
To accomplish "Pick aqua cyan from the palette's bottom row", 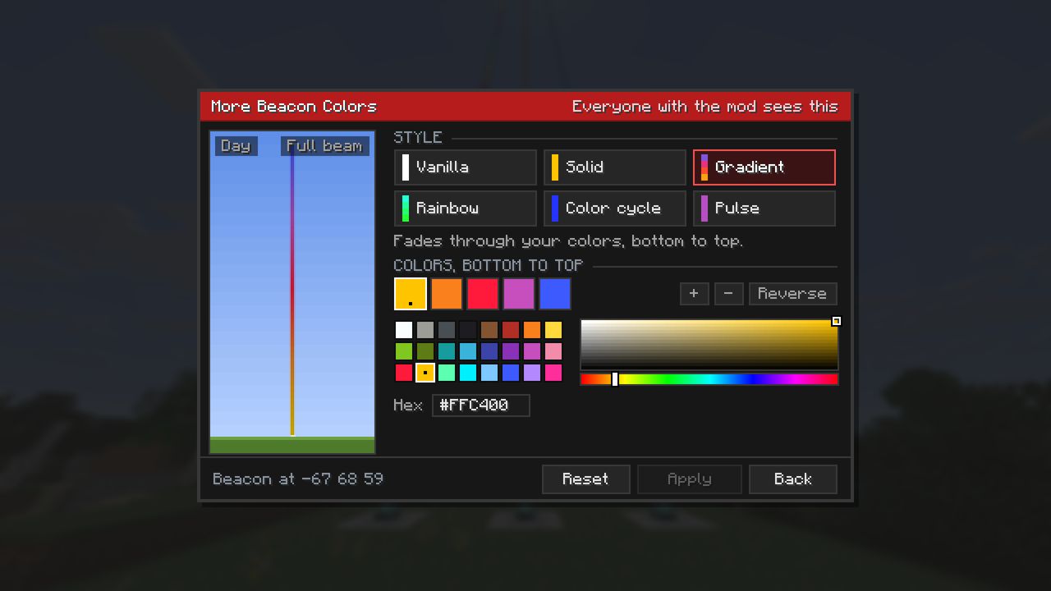I will coord(468,373).
